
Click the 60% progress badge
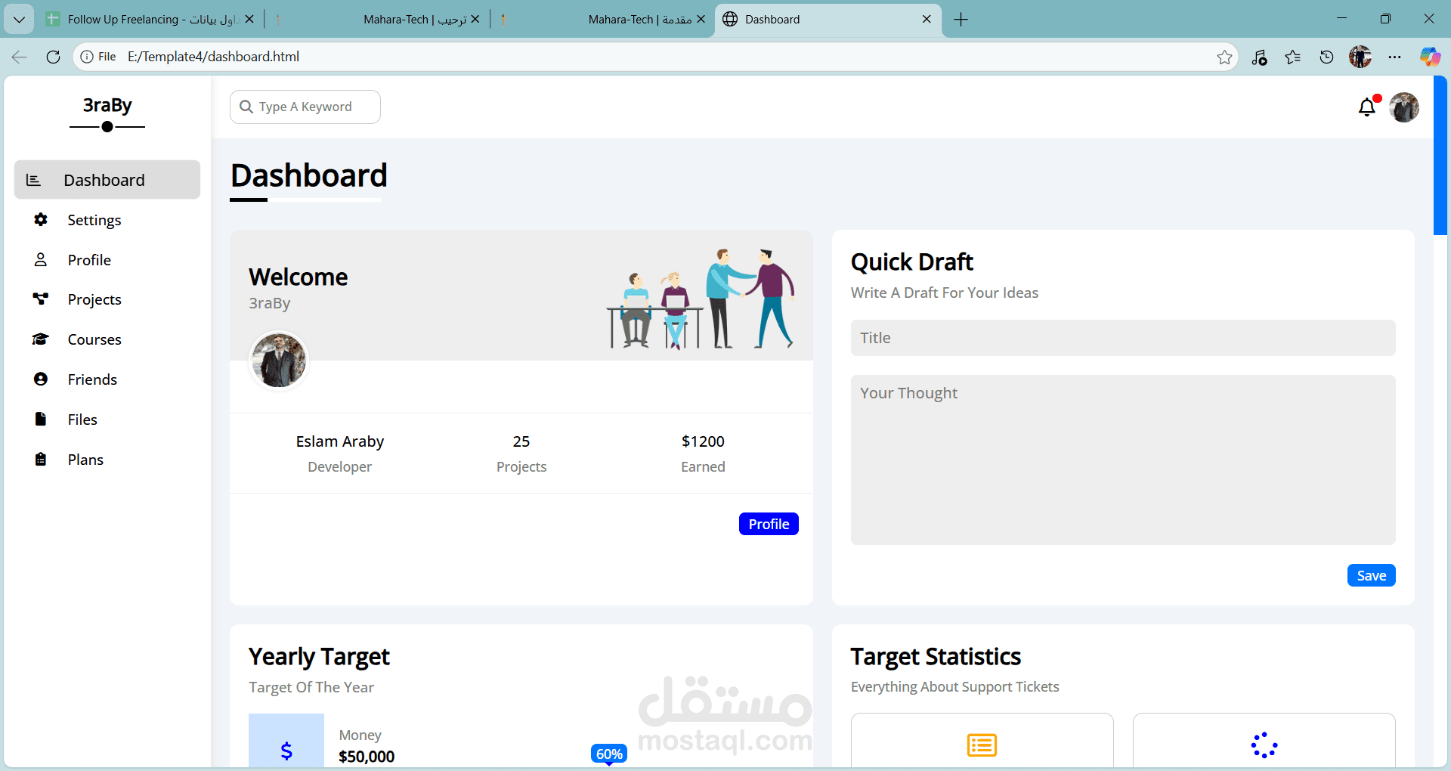(x=609, y=754)
